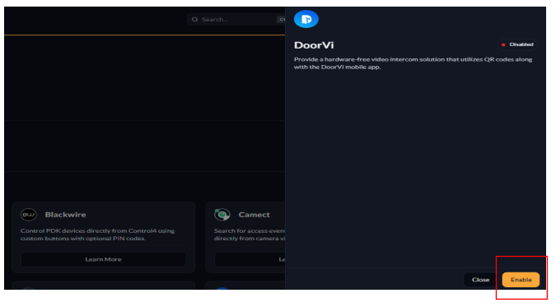The height and width of the screenshot is (307, 556).
Task: Click the Disabled status badge
Action: coord(517,44)
